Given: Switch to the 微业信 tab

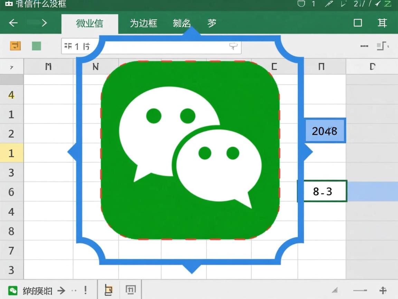Looking at the screenshot, I should [x=89, y=23].
